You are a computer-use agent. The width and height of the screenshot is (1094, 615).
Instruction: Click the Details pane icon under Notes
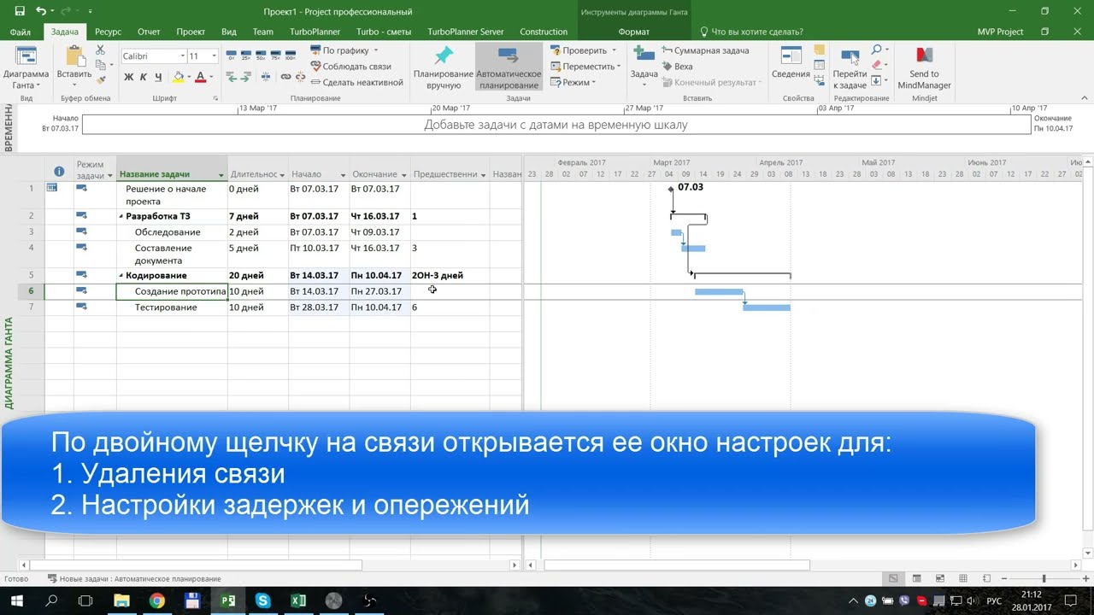tap(820, 66)
